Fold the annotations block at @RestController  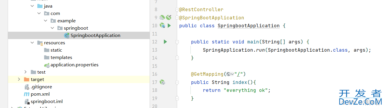click(x=177, y=10)
